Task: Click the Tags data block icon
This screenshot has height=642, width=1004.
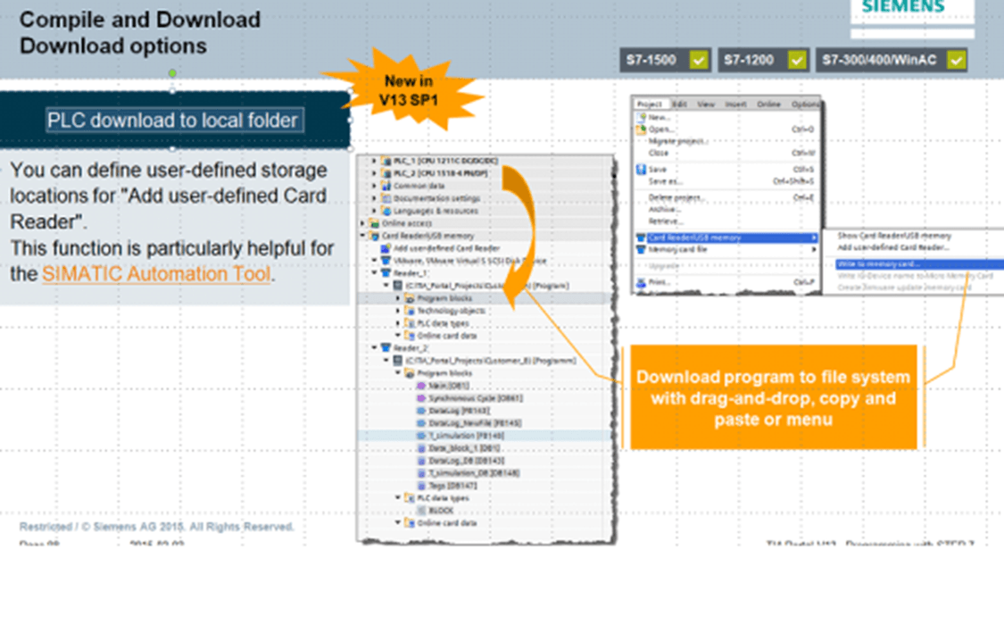Action: tap(421, 486)
